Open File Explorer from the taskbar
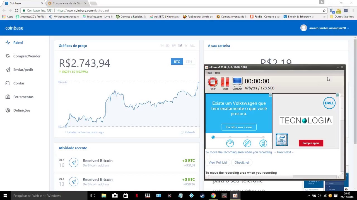 pos(104,196)
